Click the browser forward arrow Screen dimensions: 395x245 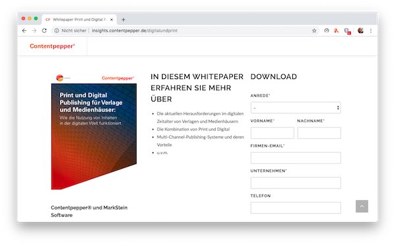[34, 30]
